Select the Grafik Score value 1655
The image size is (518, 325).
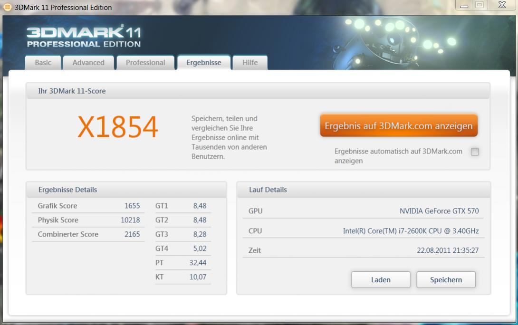132,206
